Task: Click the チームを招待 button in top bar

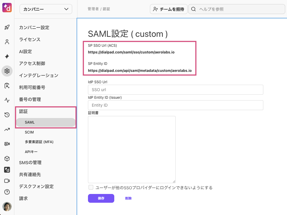Action: (169, 9)
